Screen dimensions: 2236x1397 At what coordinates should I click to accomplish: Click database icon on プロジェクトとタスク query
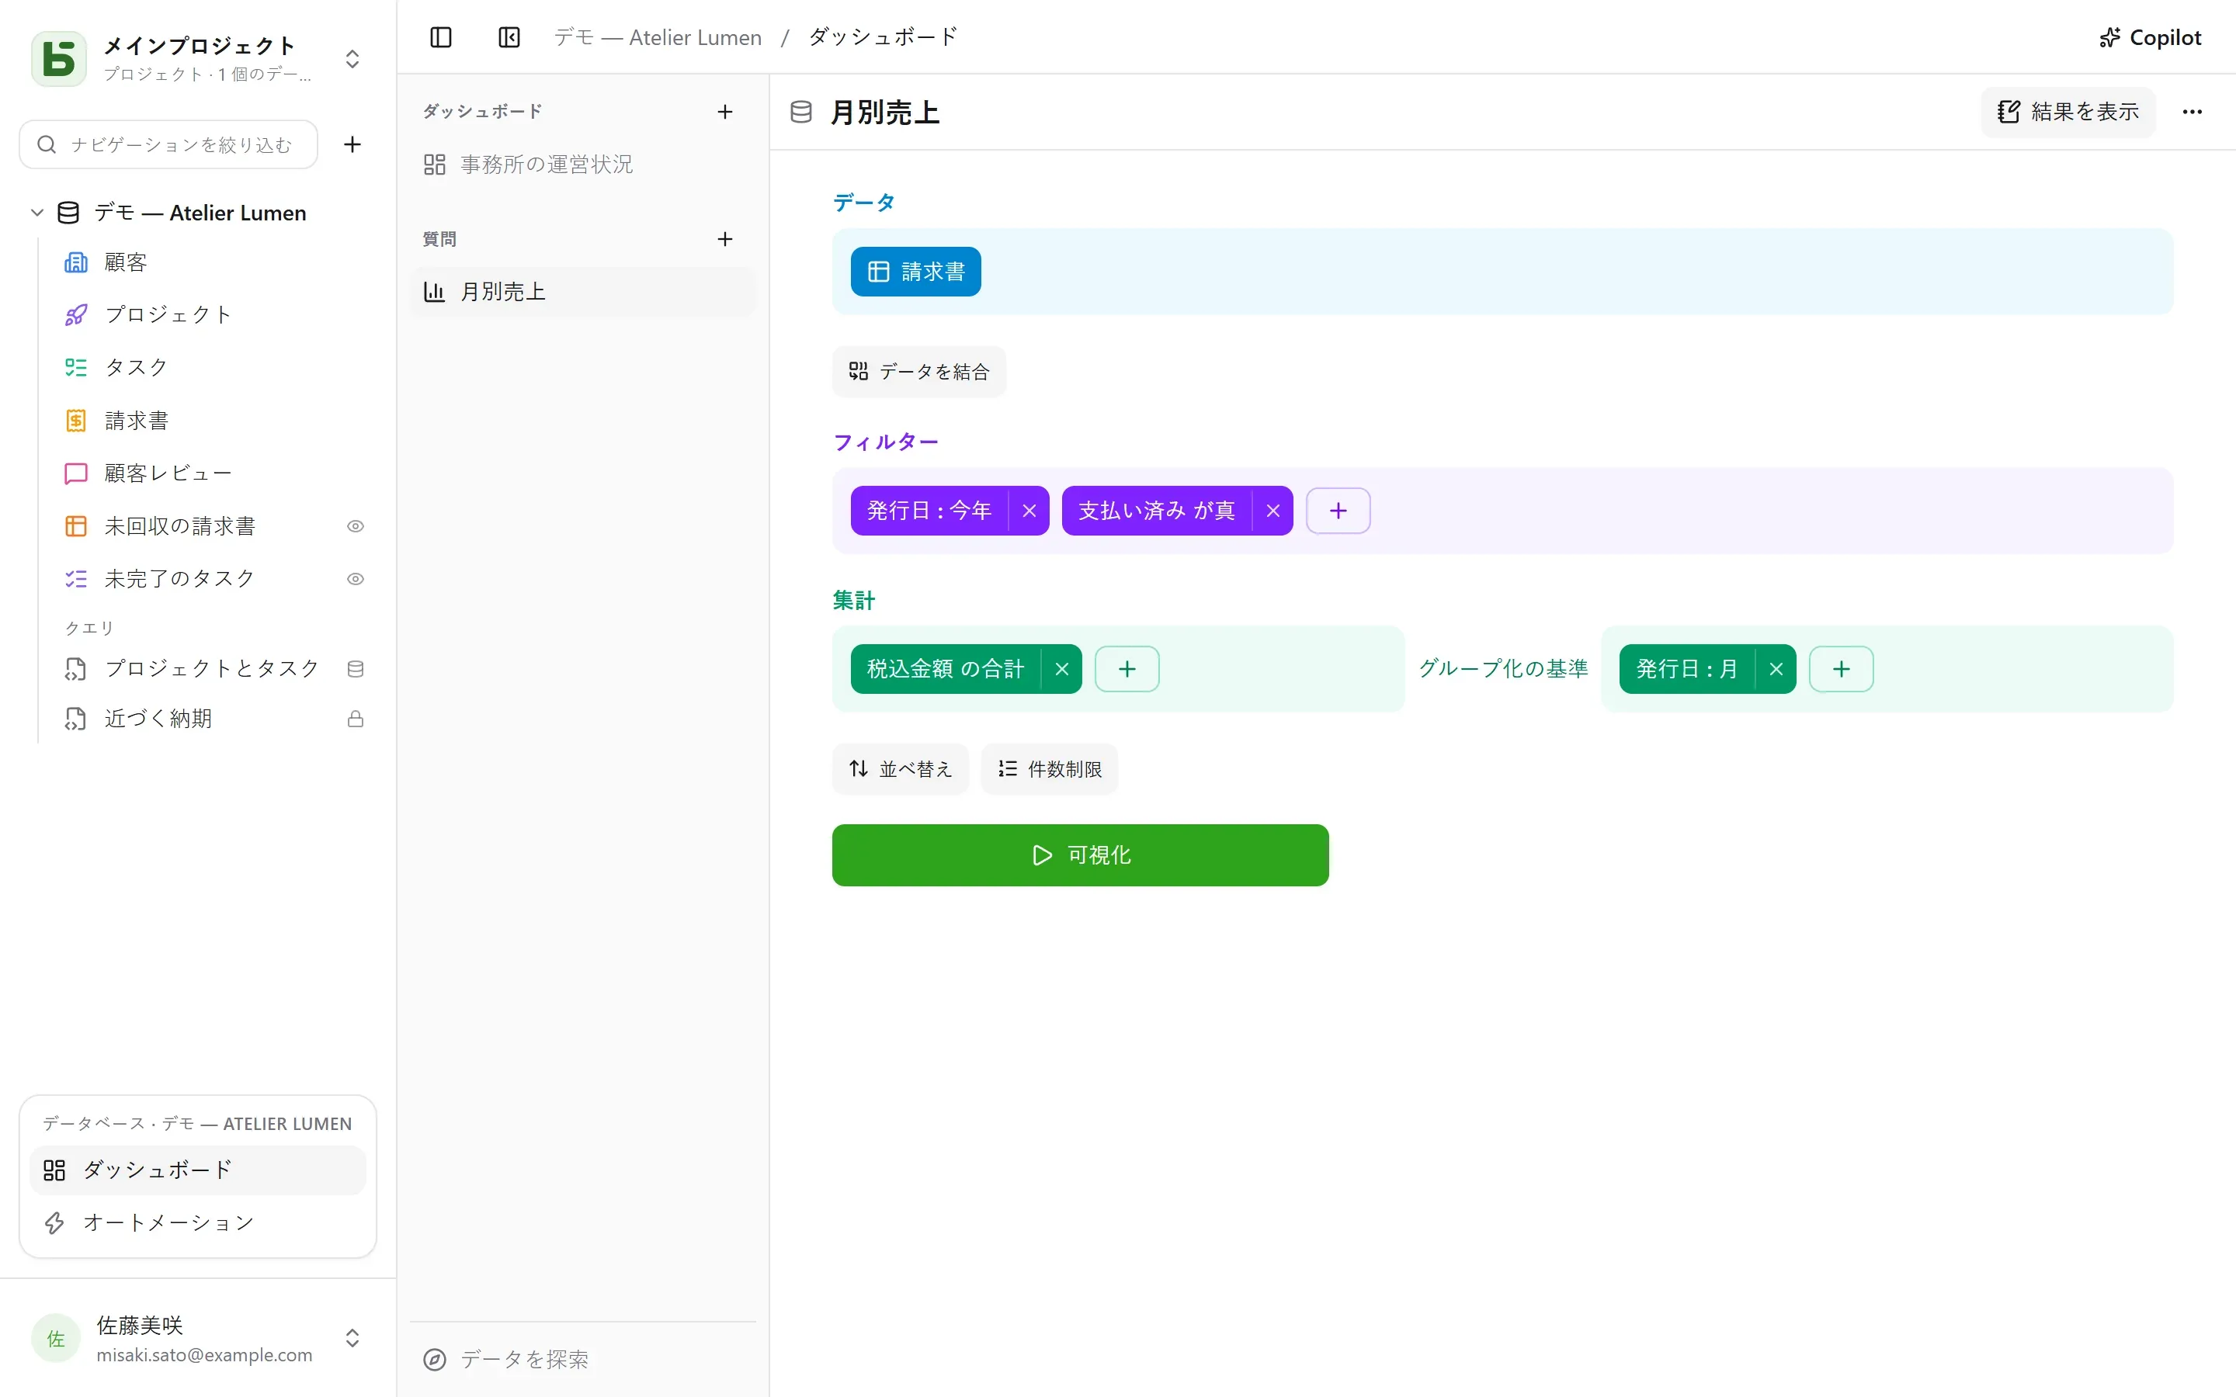(x=356, y=669)
